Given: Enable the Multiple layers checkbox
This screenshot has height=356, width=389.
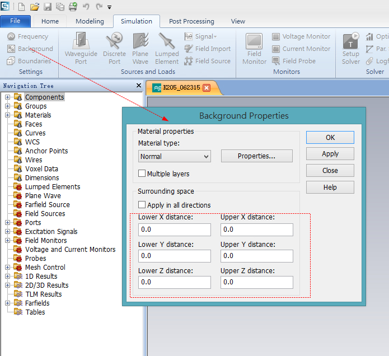Looking at the screenshot, I should [142, 174].
